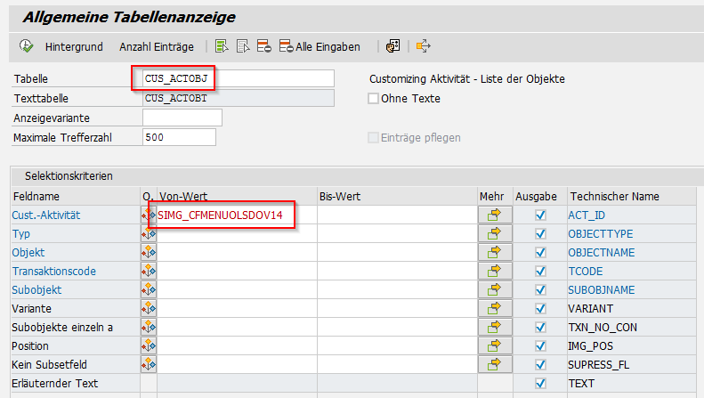Uncheck Ausgabe checkbox for VARIANT

[x=540, y=309]
